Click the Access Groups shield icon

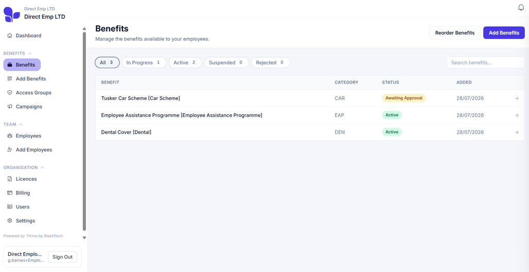click(x=10, y=93)
